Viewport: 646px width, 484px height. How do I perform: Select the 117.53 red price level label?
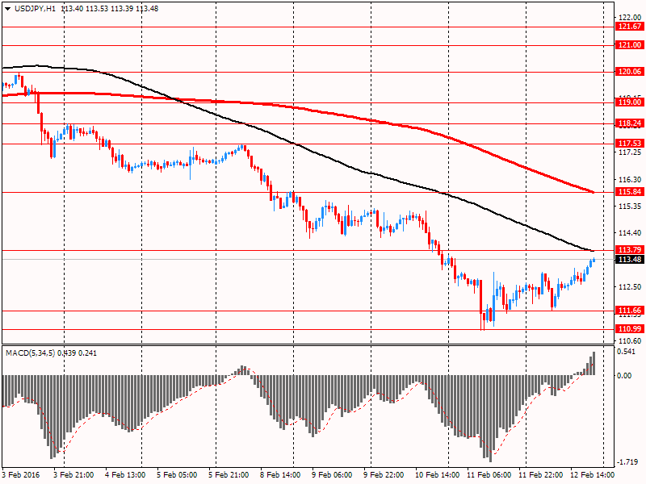630,144
